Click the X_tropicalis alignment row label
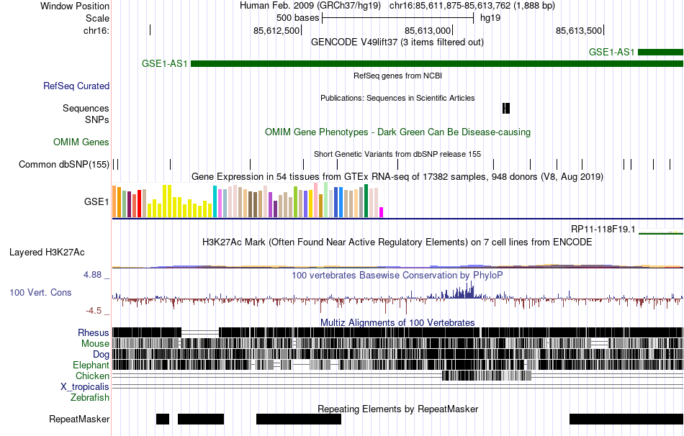 point(85,387)
